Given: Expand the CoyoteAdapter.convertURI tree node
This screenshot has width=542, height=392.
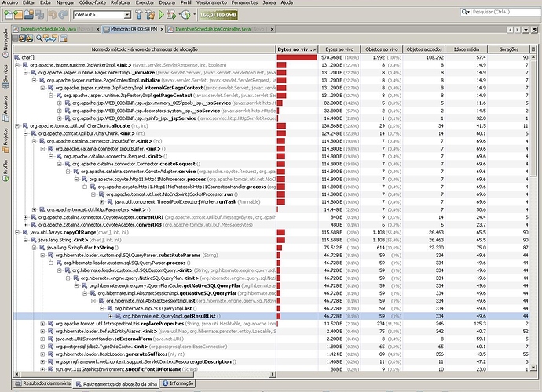Looking at the screenshot, I should pyautogui.click(x=24, y=216).
